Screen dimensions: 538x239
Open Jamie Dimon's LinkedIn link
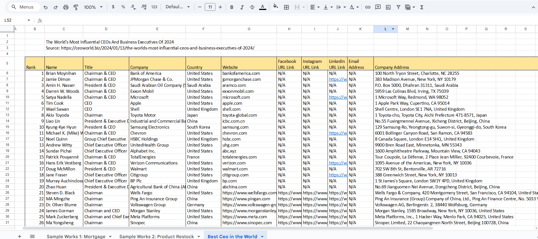pyautogui.click(x=338, y=79)
